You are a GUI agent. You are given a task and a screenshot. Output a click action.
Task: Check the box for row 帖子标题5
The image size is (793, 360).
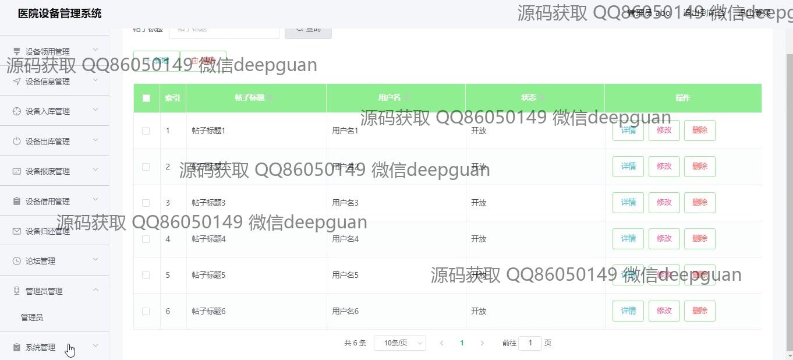pyautogui.click(x=146, y=275)
